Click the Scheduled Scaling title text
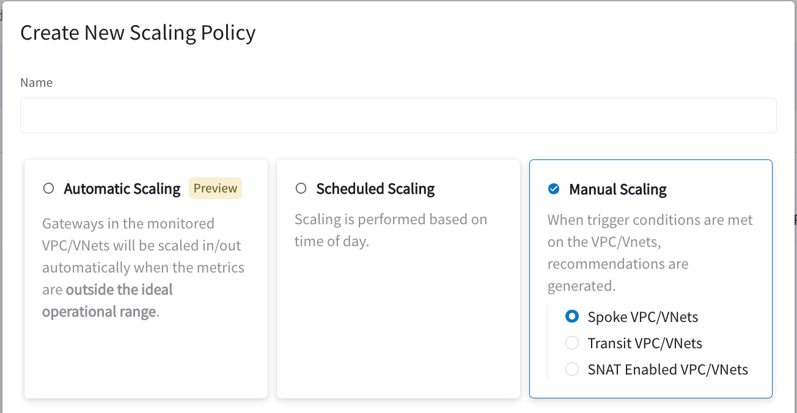 (x=375, y=189)
